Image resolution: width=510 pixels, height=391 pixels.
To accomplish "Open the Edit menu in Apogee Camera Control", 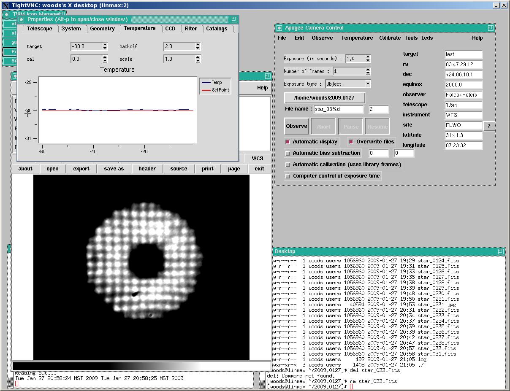I will point(299,38).
